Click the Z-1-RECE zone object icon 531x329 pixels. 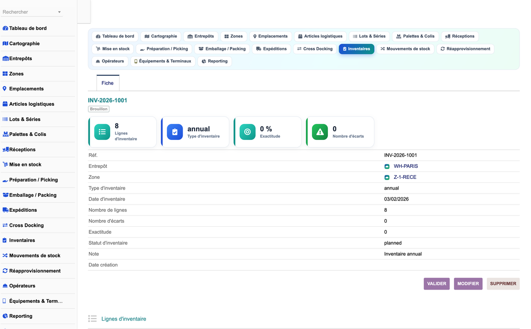[387, 178]
